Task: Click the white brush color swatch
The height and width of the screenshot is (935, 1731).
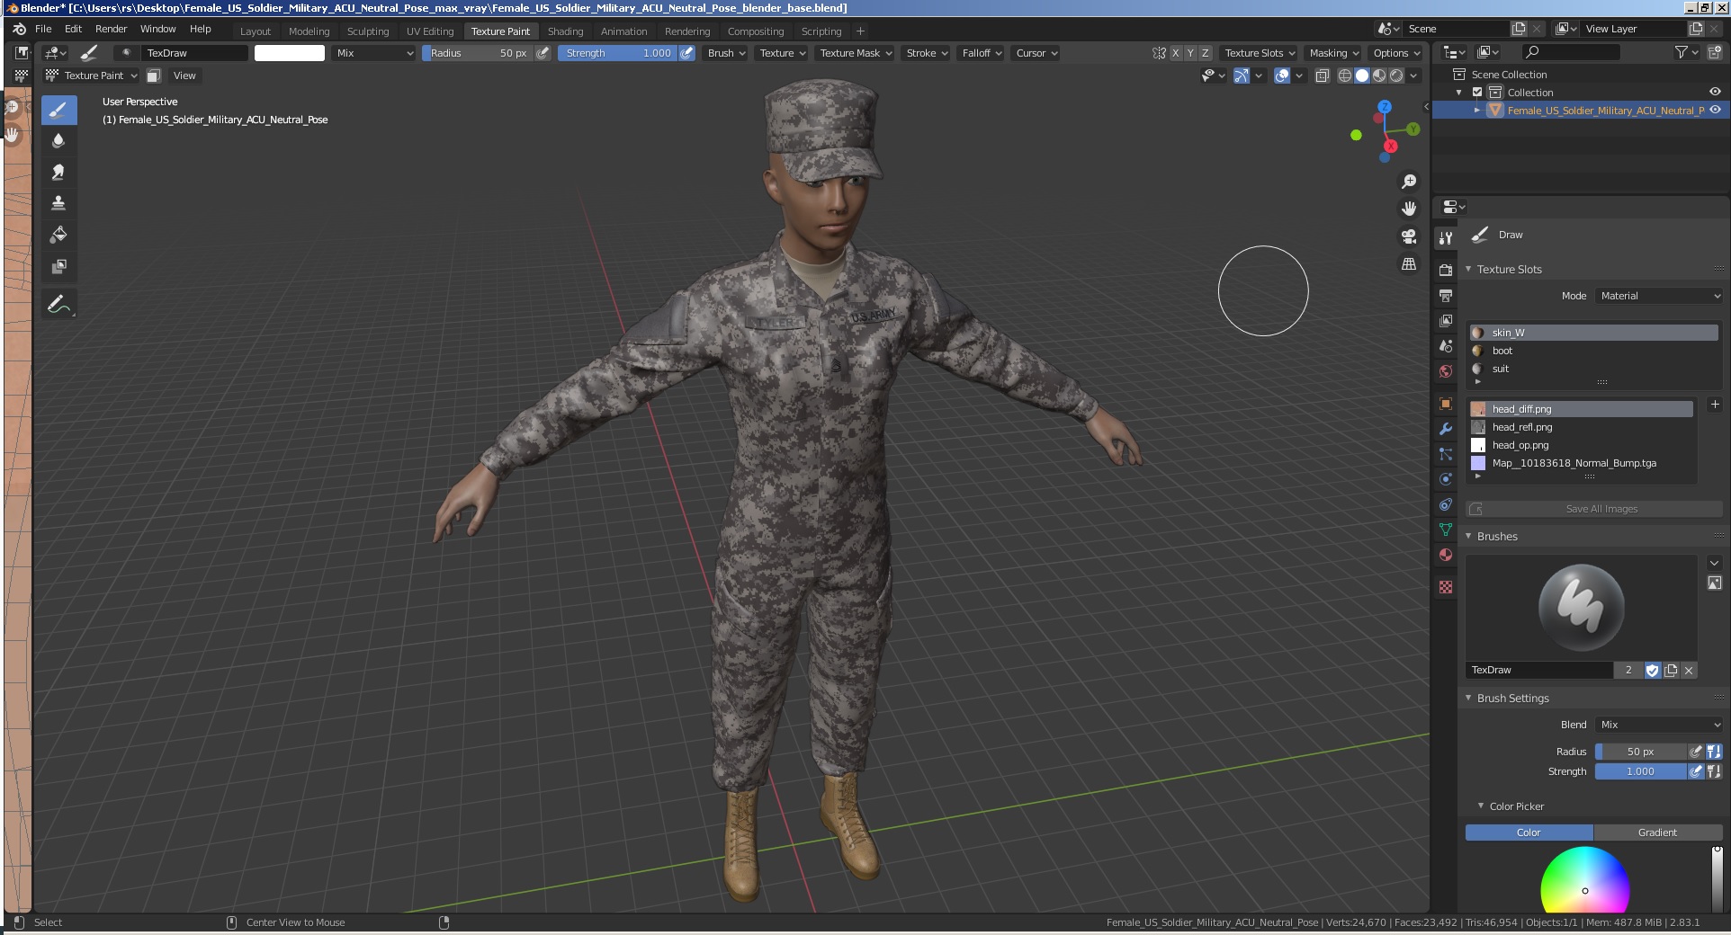Action: [290, 53]
